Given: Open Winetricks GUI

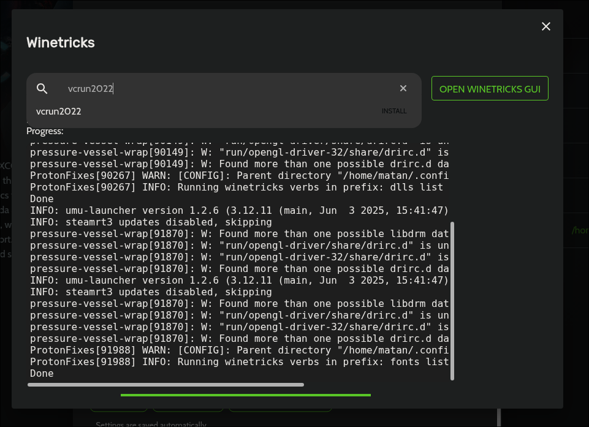Looking at the screenshot, I should 490,89.
